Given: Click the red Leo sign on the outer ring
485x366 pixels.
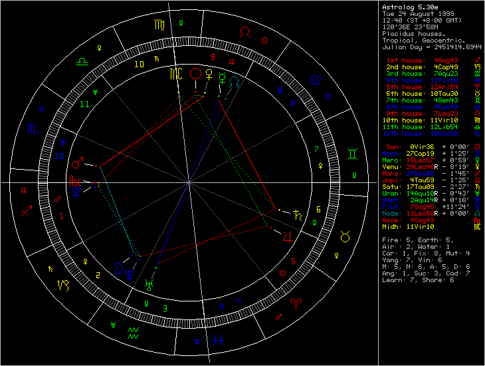Looking at the screenshot, I should (x=246, y=32).
